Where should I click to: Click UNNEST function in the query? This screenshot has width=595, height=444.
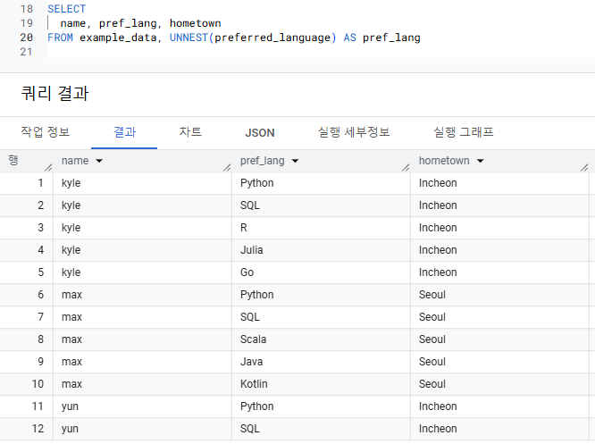189,38
